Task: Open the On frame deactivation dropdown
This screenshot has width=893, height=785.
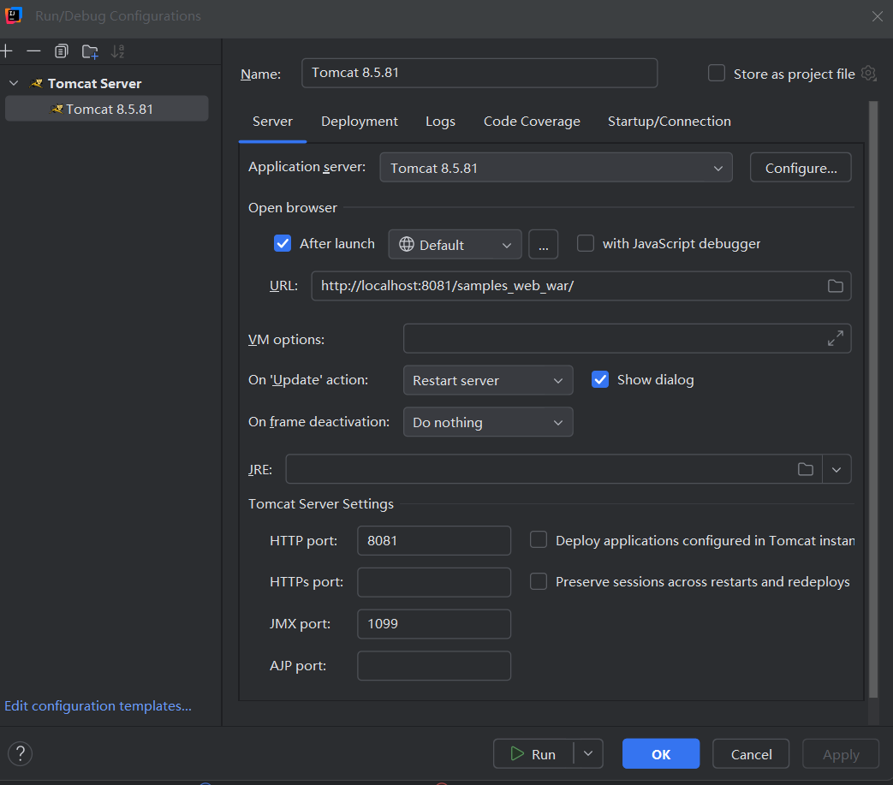Action: point(488,422)
